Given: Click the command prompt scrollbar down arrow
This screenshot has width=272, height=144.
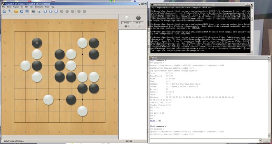Looking at the screenshot, I should [x=252, y=52].
